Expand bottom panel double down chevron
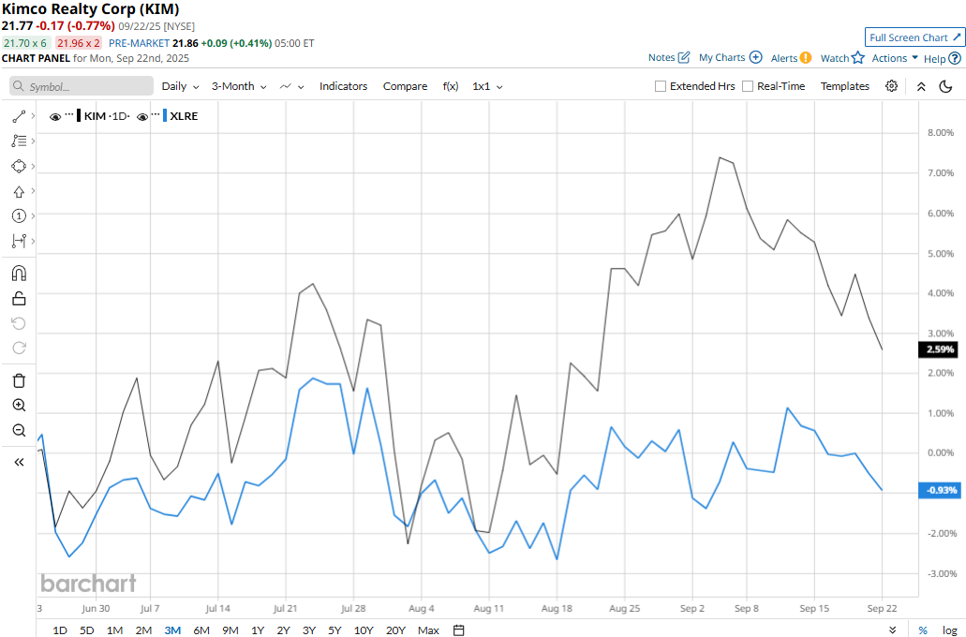Image resolution: width=966 pixels, height=637 pixels. tap(893, 630)
